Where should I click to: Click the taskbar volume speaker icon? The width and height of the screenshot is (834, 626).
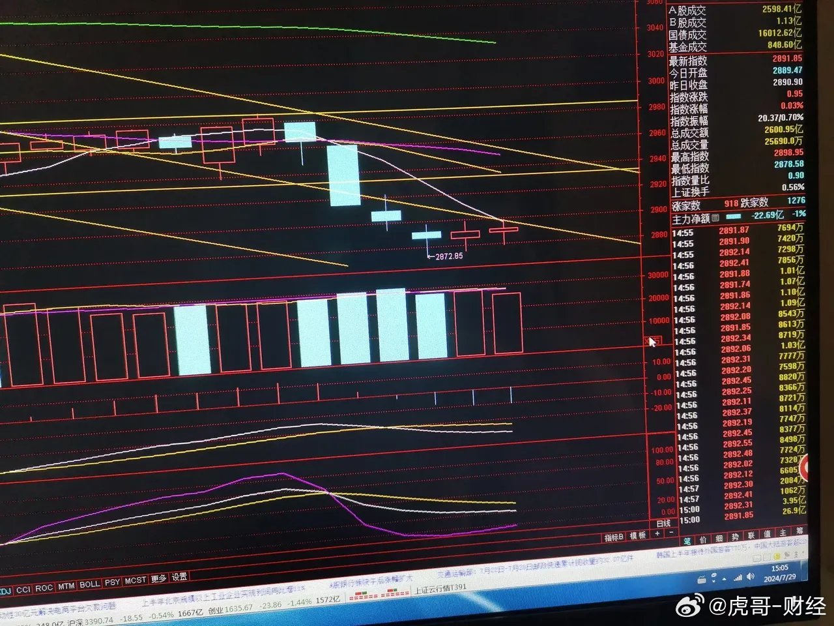tap(752, 576)
